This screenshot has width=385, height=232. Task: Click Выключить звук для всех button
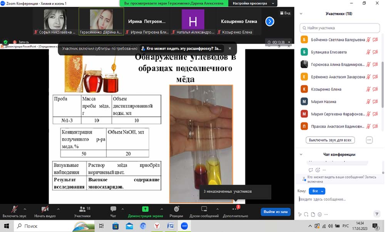point(330,140)
